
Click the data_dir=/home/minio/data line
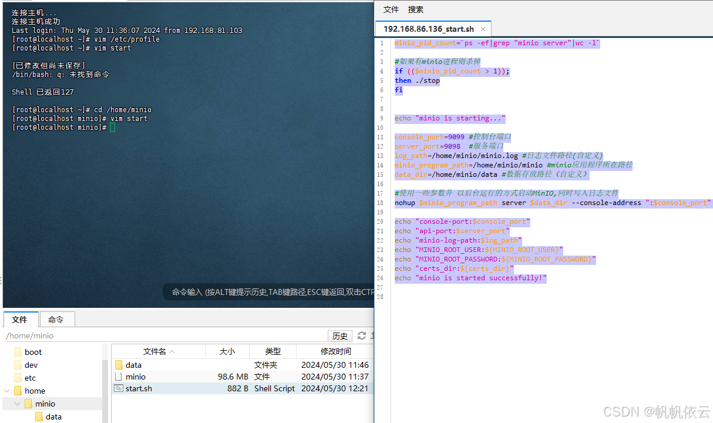[491, 174]
